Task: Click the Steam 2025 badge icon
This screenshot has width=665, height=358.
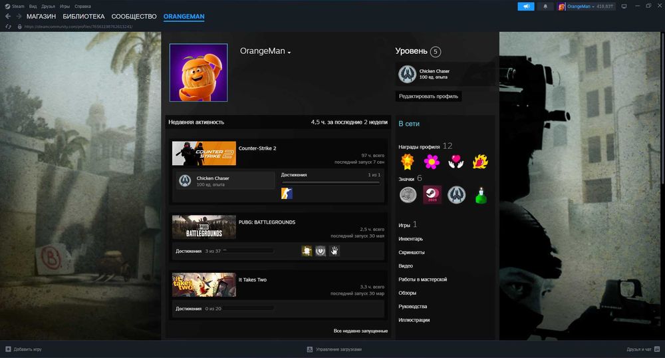Action: pos(432,195)
